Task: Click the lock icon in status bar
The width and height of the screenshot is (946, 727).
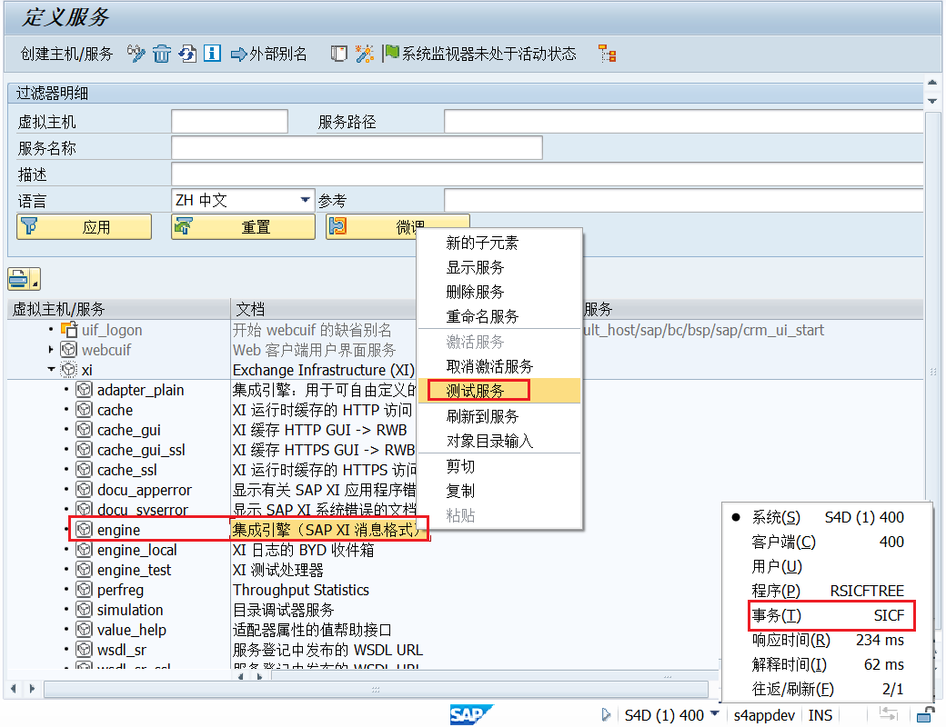Action: 925,715
